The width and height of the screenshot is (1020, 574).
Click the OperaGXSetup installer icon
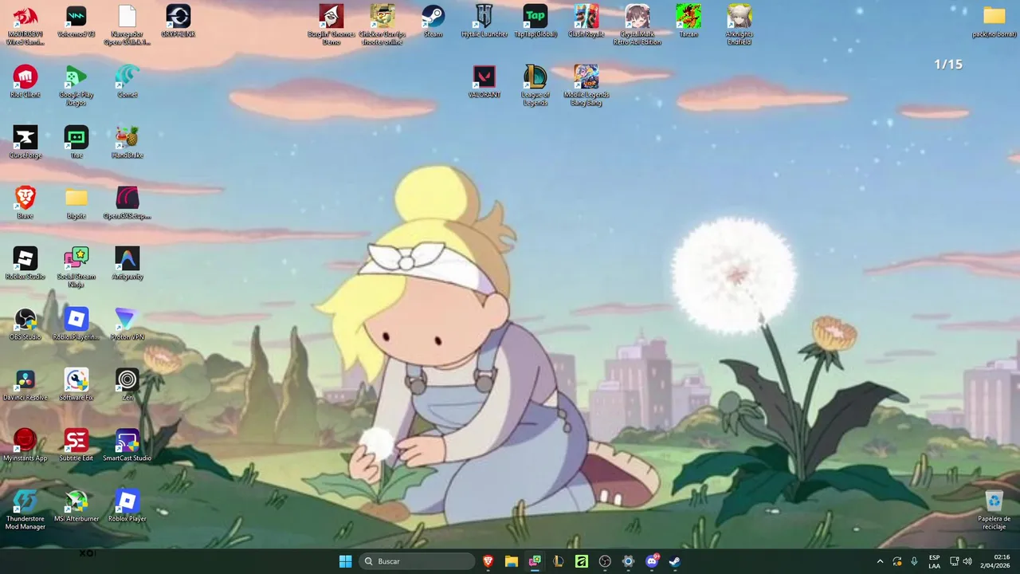[127, 203]
